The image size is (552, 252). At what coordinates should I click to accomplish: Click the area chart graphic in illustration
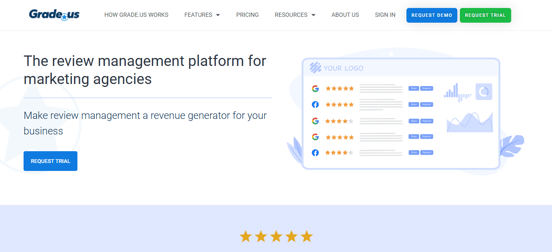470,122
